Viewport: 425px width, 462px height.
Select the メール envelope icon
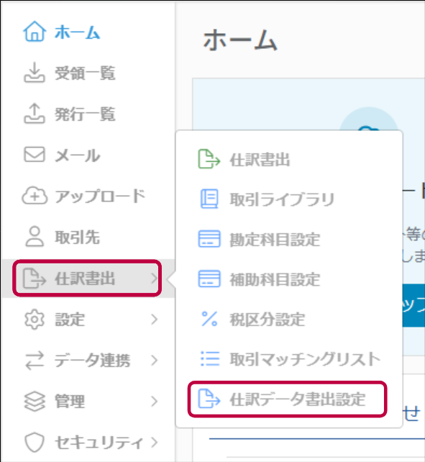click(35, 155)
